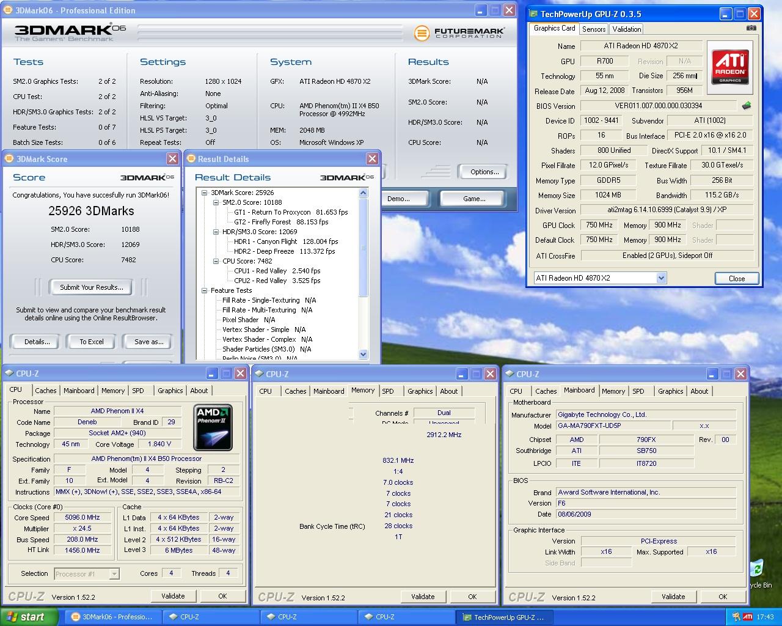
Task: Click the Futuremark Corporation logo
Action: click(x=459, y=33)
